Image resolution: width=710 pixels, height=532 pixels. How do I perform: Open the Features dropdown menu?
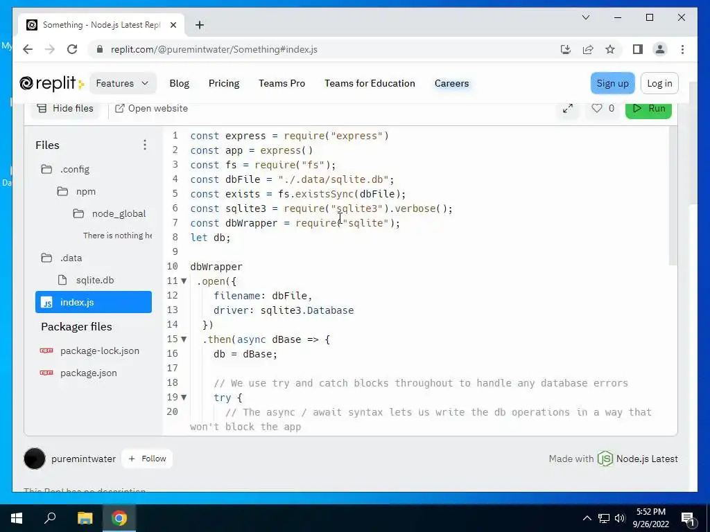coord(123,83)
